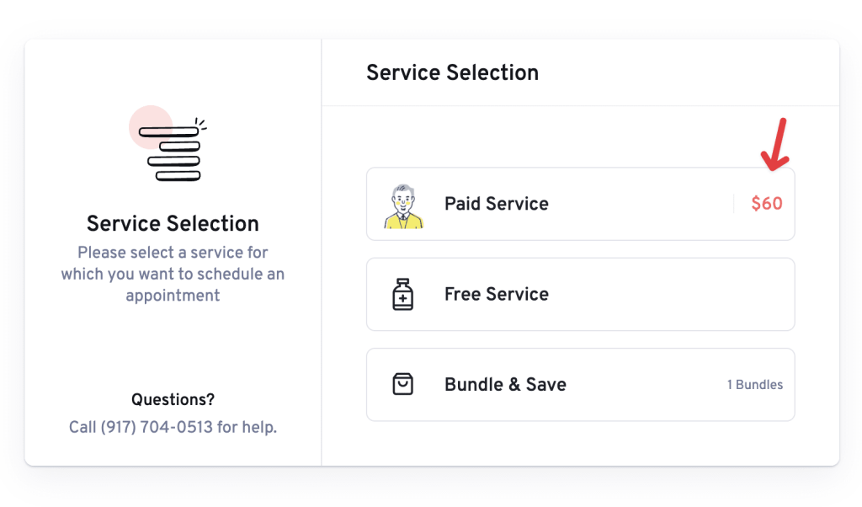Click the Service Selection panel header
862x507 pixels.
[x=451, y=72]
